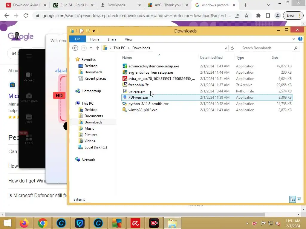The height and width of the screenshot is (229, 306).
Task: Switch to the AVG Thank you tab
Action: (x=167, y=5)
